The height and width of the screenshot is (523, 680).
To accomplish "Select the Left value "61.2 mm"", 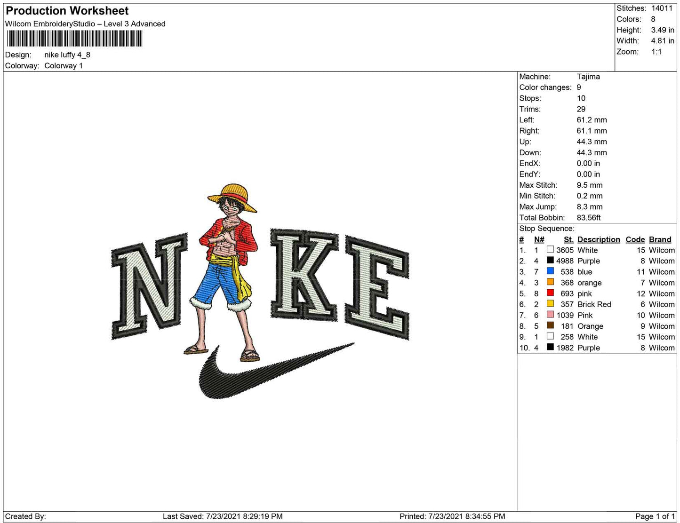I will [x=592, y=120].
